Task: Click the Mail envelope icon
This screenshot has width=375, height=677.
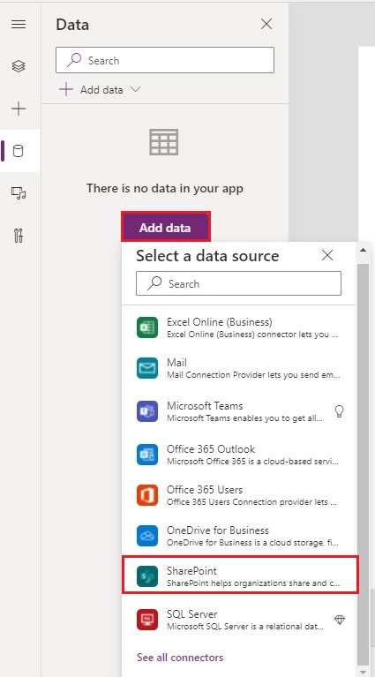Action: 147,368
